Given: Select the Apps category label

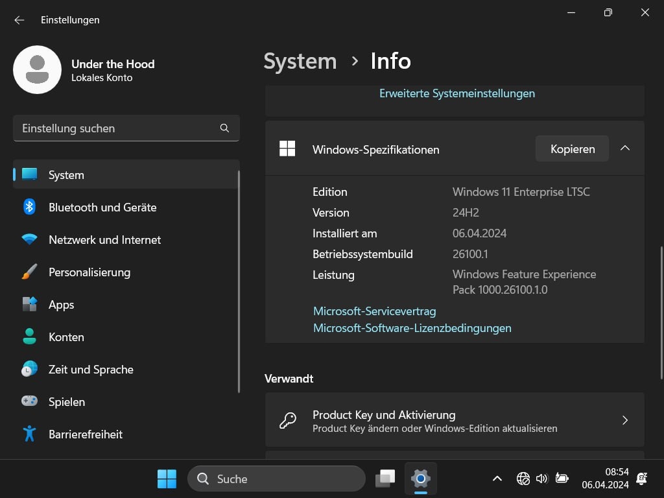Looking at the screenshot, I should pos(61,305).
